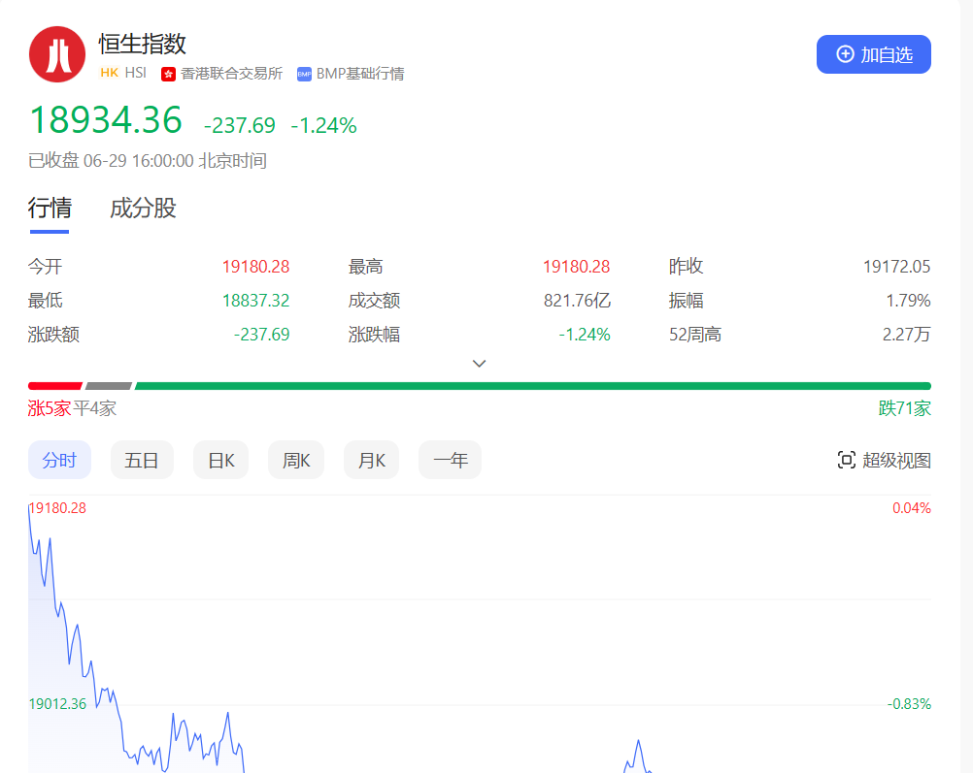Click the 最低 value 18837.32
This screenshot has width=973, height=773.
pyautogui.click(x=255, y=301)
